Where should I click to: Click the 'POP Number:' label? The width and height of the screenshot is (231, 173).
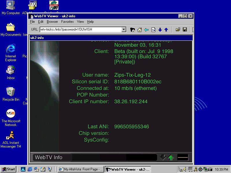pyautogui.click(x=93, y=95)
